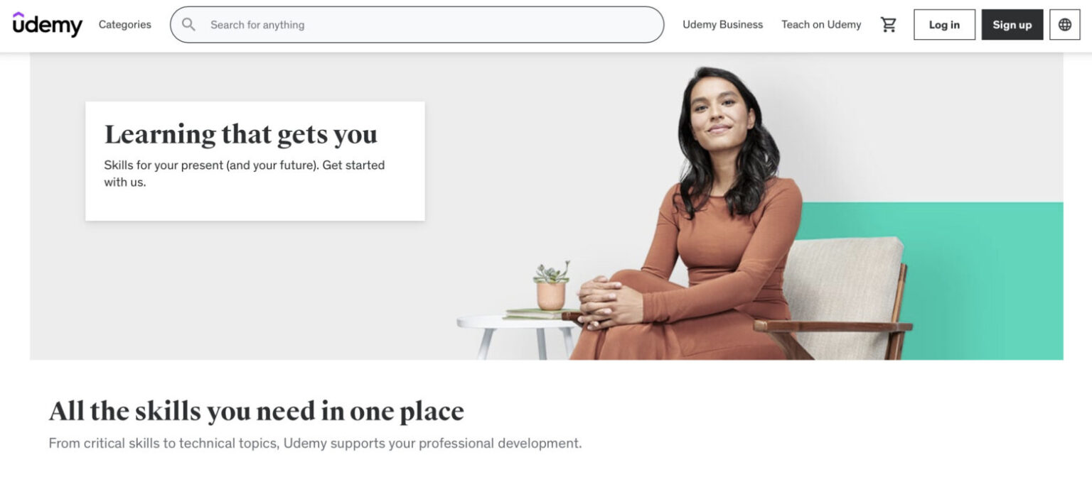Go to Teach on Udemy
This screenshot has height=477, width=1092.
821,25
